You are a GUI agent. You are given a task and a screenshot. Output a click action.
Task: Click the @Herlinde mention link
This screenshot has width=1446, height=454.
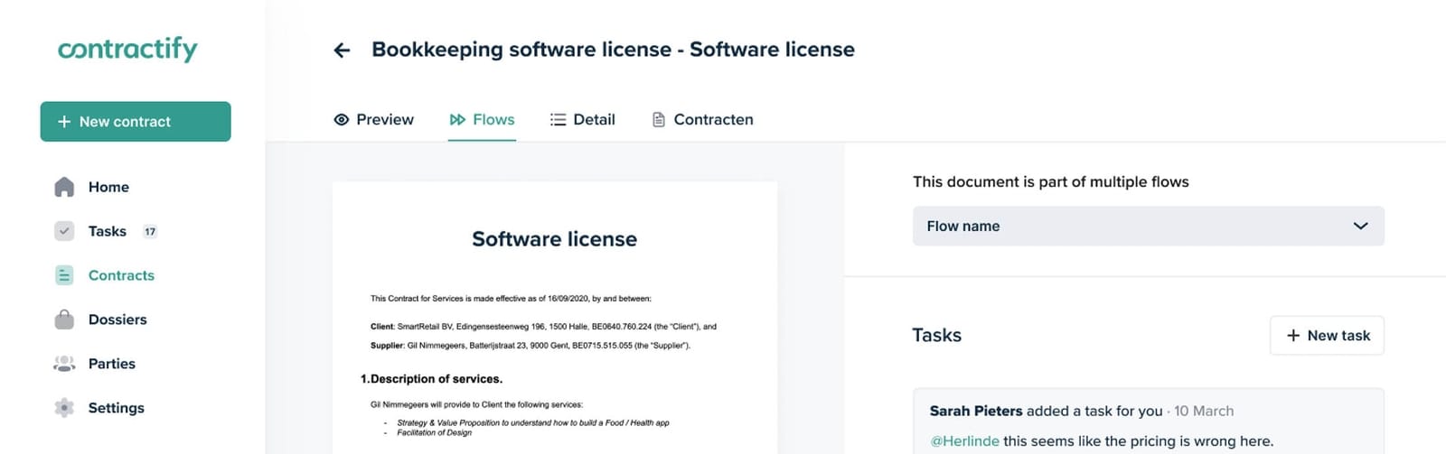click(x=964, y=441)
